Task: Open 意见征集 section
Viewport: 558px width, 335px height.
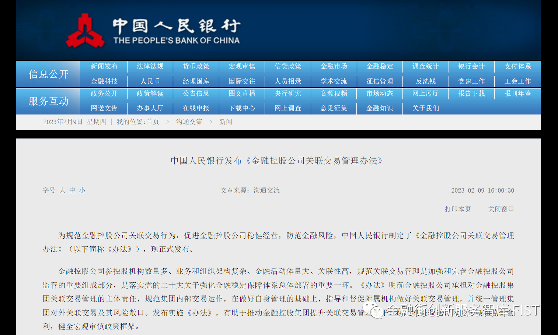Action: (x=334, y=108)
